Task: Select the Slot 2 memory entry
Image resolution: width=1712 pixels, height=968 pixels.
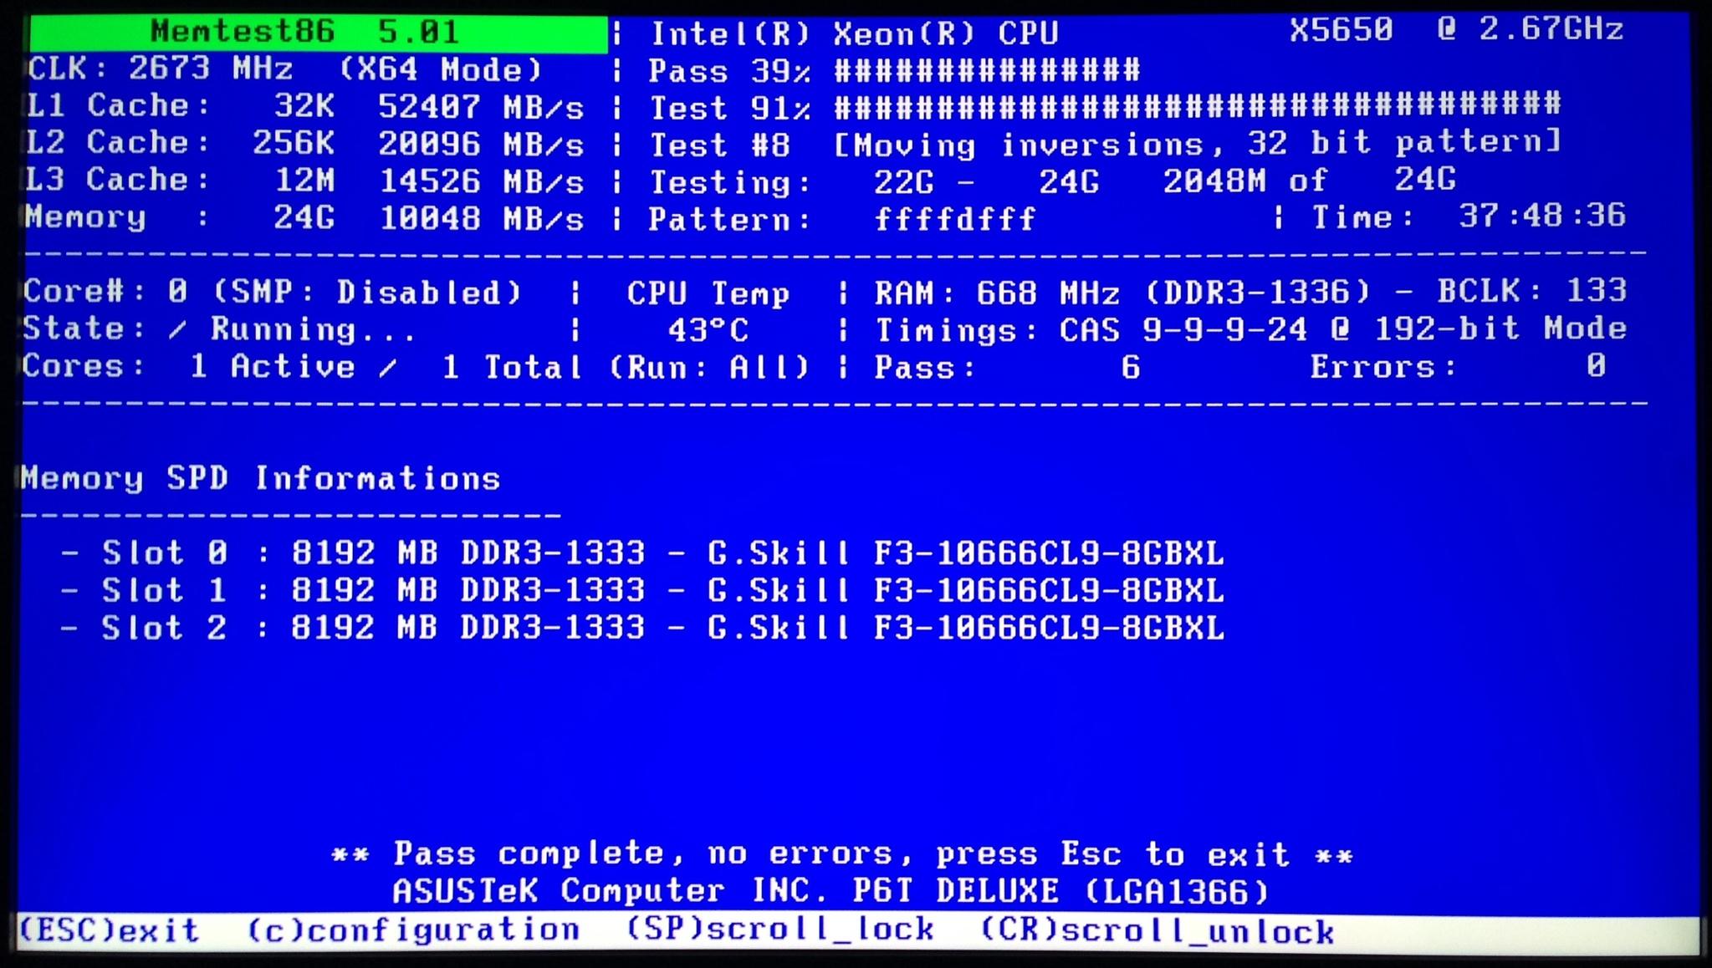Action: coord(642,628)
